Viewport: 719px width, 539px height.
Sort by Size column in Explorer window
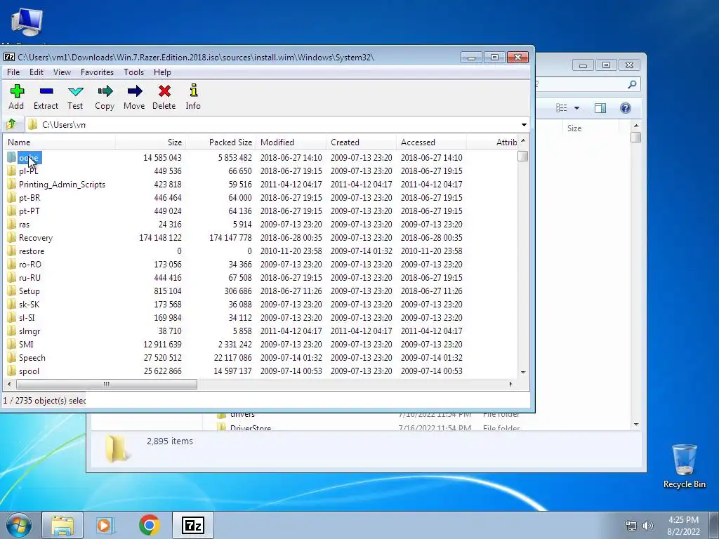tap(574, 128)
